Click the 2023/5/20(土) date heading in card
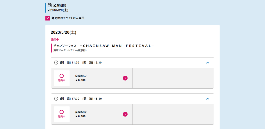 coord(63,32)
